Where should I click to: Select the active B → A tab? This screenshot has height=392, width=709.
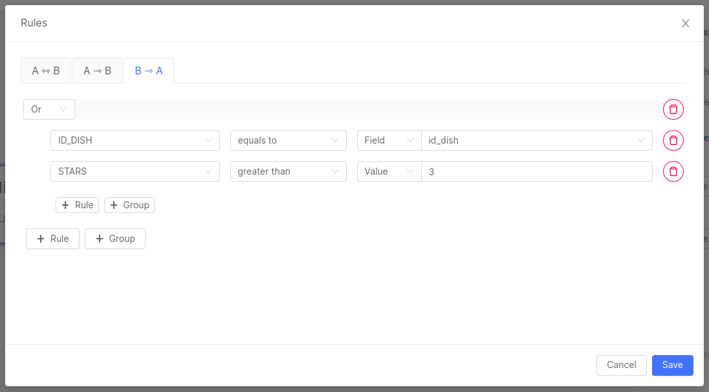pyautogui.click(x=148, y=71)
